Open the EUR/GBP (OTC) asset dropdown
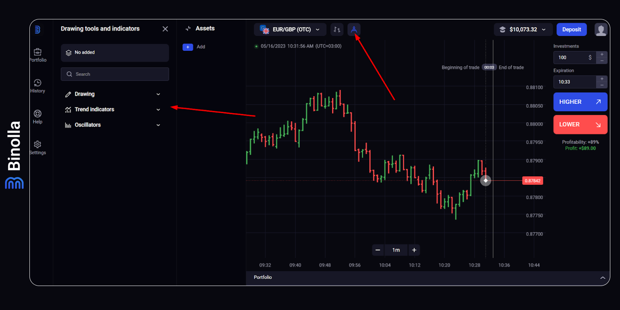The width and height of the screenshot is (620, 310). pos(290,29)
